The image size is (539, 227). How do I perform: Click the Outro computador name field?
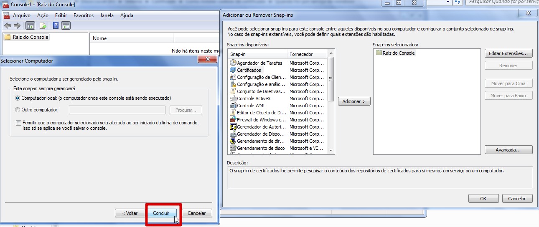[x=117, y=110]
